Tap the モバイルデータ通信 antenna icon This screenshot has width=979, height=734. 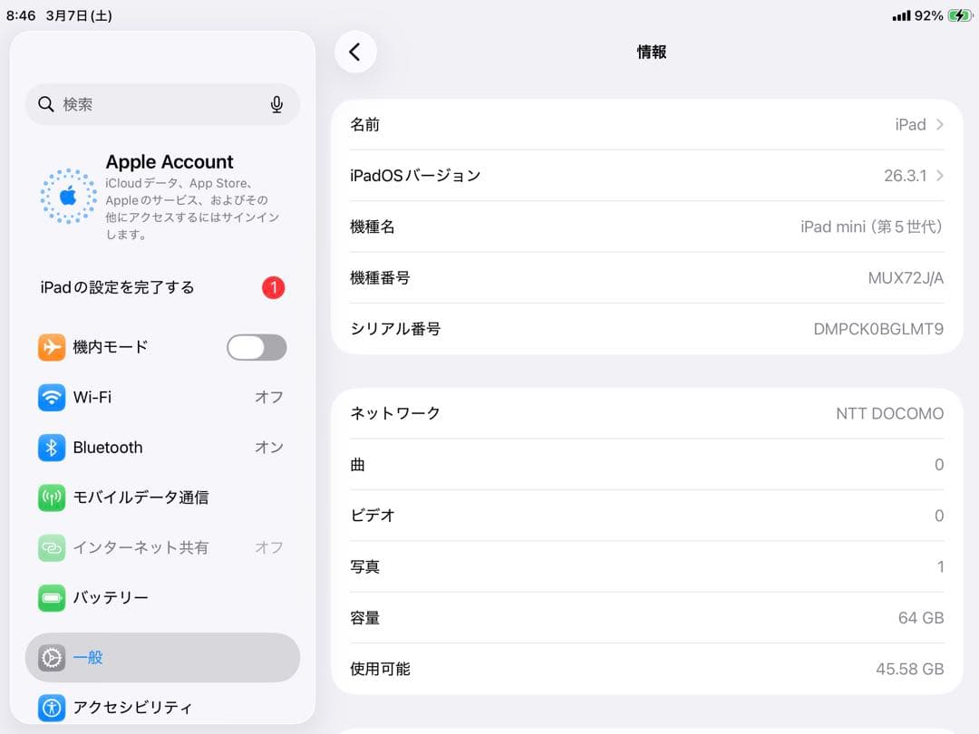pos(51,497)
